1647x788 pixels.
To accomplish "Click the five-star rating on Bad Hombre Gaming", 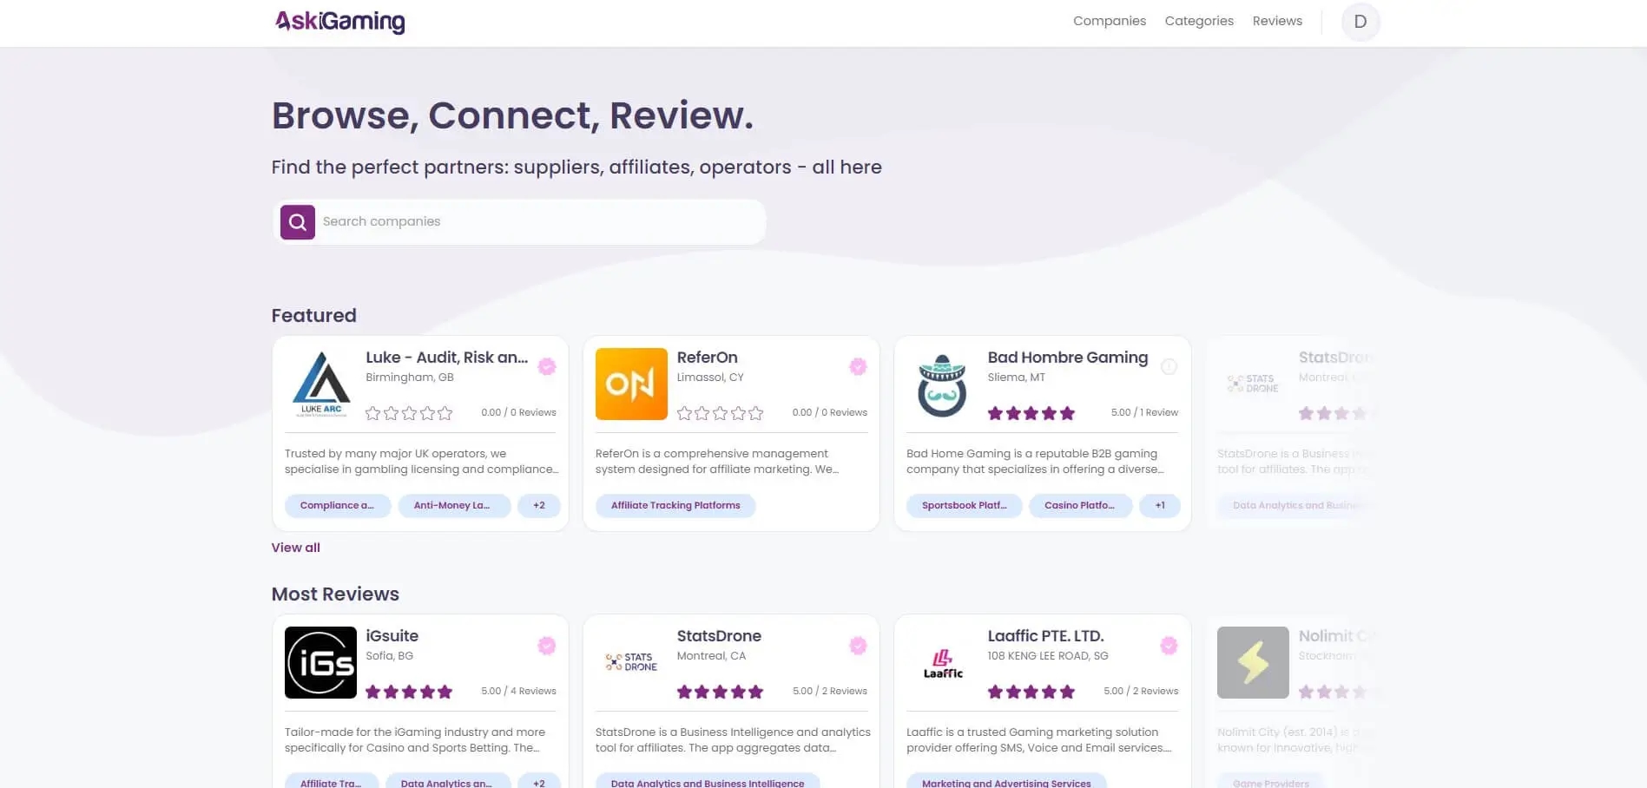I will point(1031,413).
